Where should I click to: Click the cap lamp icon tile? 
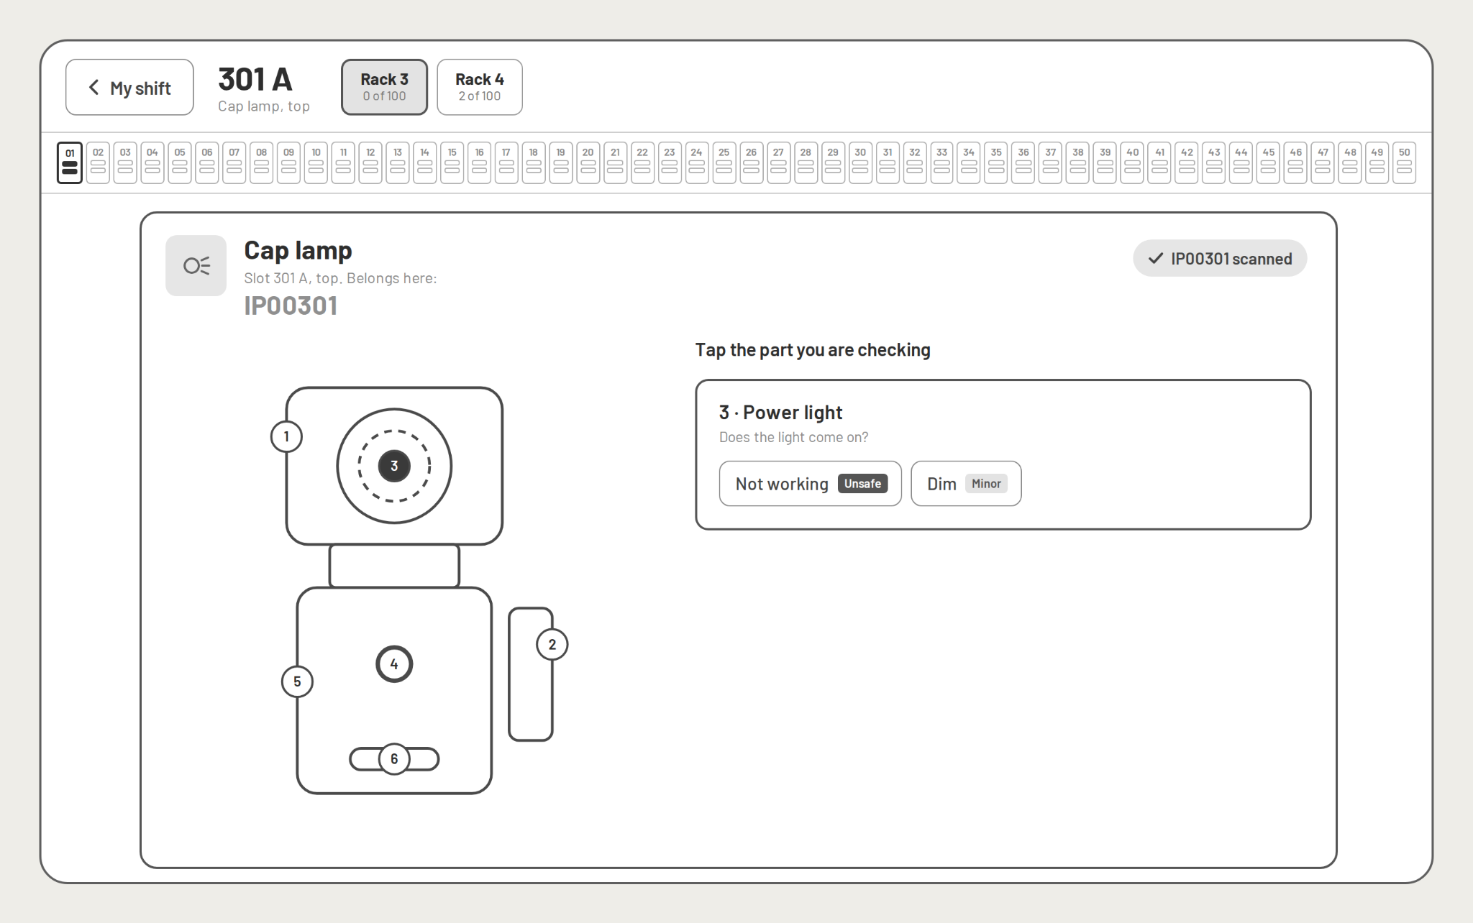coord(196,266)
